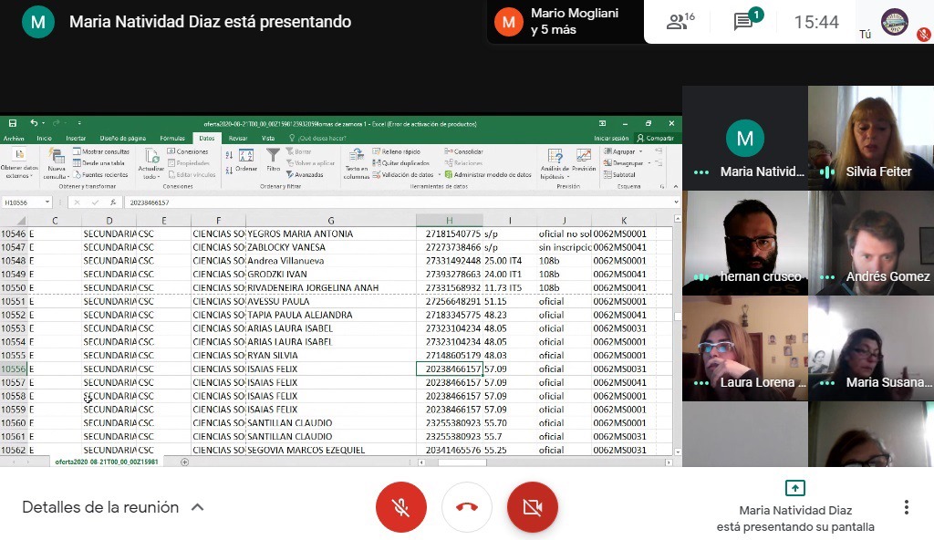Click the Ordenar sort icon in the ribbon
This screenshot has height=540, width=934.
click(x=245, y=160)
